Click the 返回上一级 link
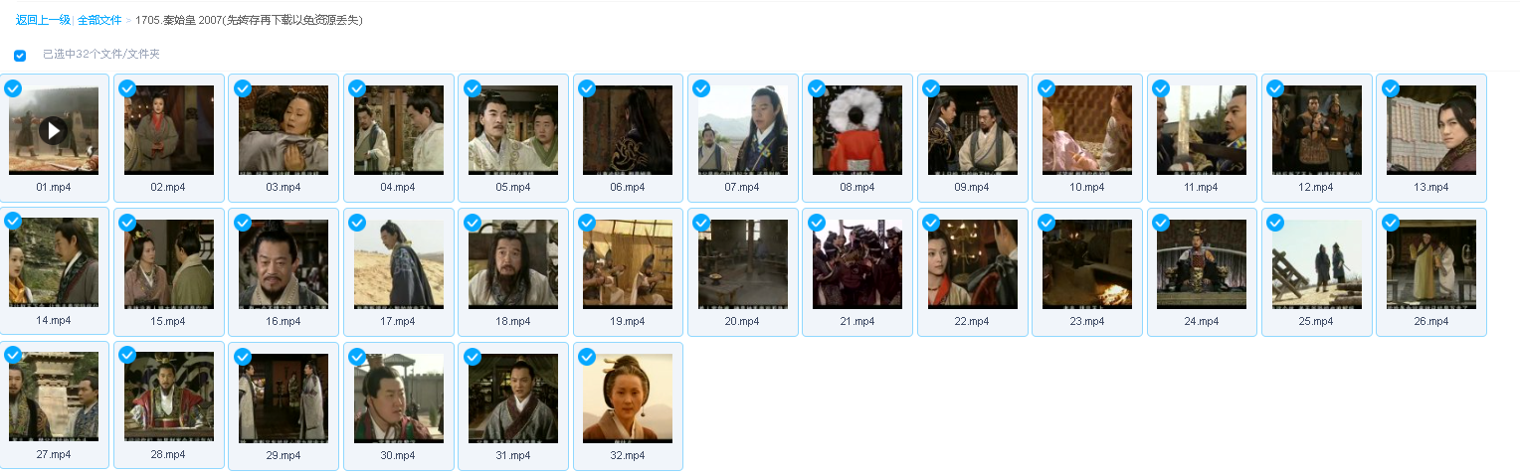Viewport: 1520px width, 476px height. tap(43, 20)
